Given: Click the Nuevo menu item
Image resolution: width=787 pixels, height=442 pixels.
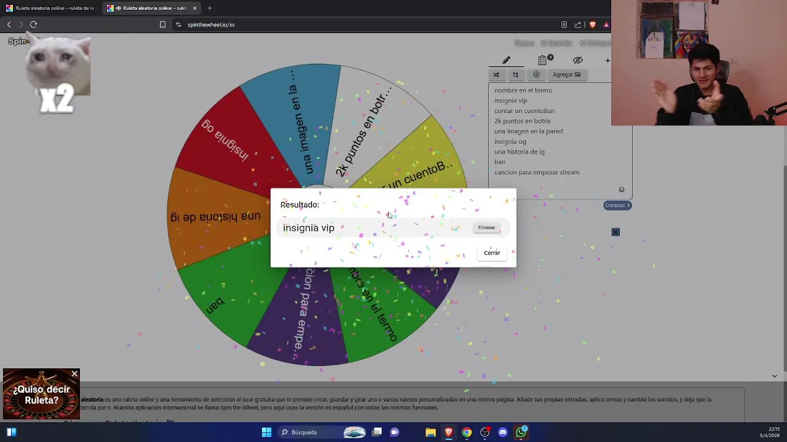Looking at the screenshot, I should tap(524, 43).
